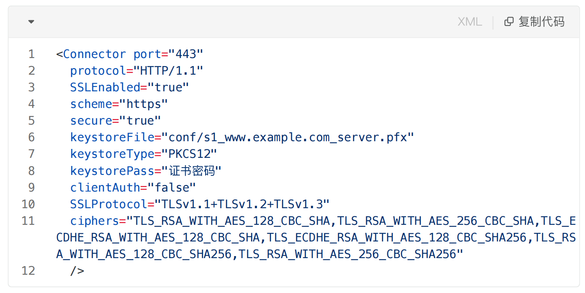
Task: Click the keystorePass value 证书密码
Action: 192,170
